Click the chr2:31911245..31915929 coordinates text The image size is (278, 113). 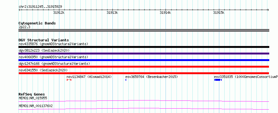tap(40, 7)
